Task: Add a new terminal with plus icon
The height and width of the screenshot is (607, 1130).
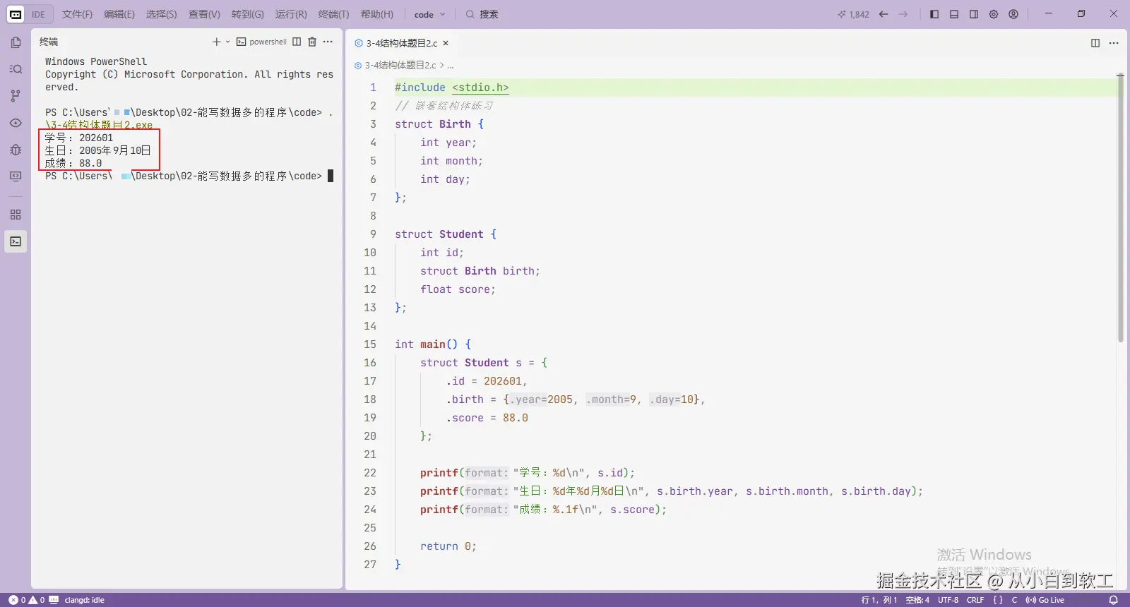Action: (x=216, y=42)
